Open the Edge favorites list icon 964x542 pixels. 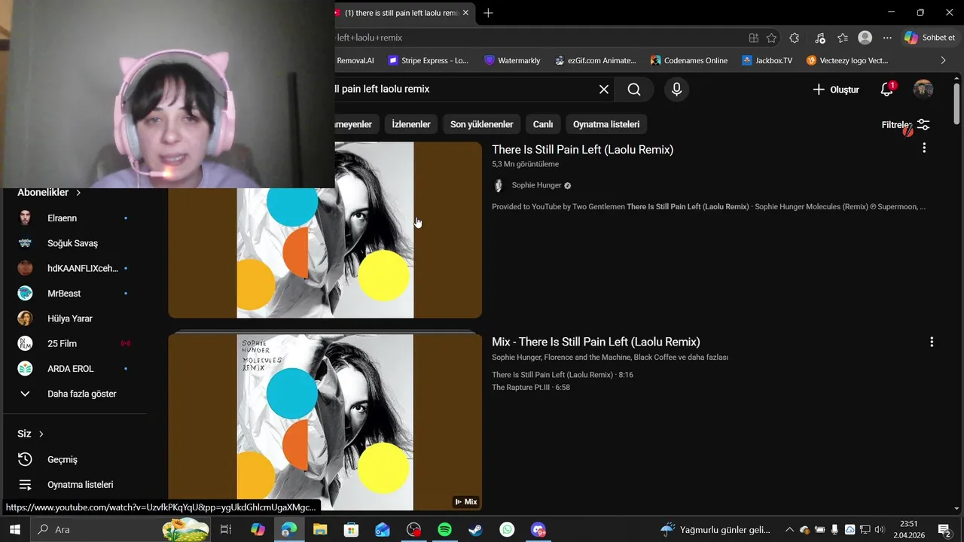click(843, 38)
